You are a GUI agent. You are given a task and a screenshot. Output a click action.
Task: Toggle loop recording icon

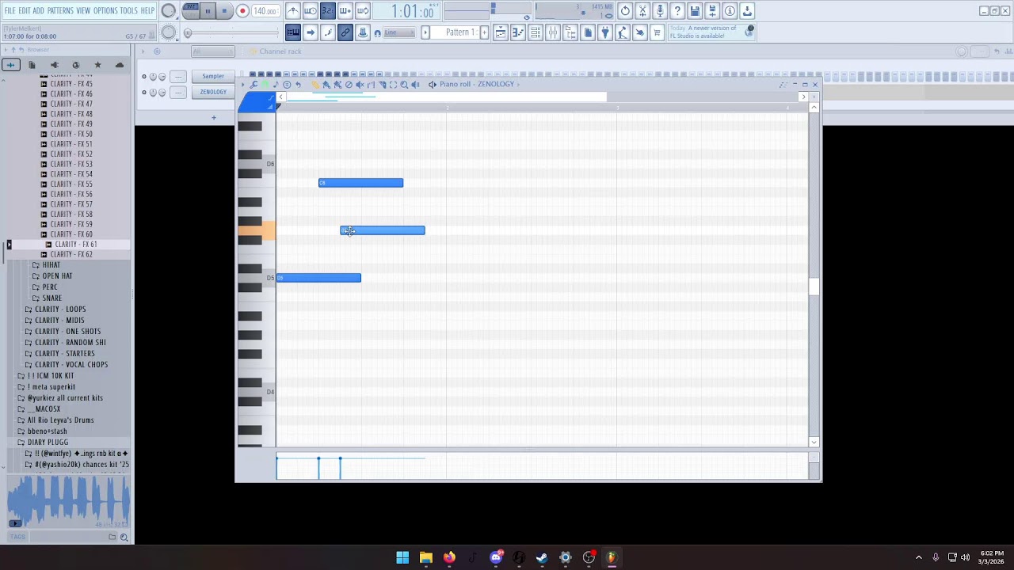362,11
